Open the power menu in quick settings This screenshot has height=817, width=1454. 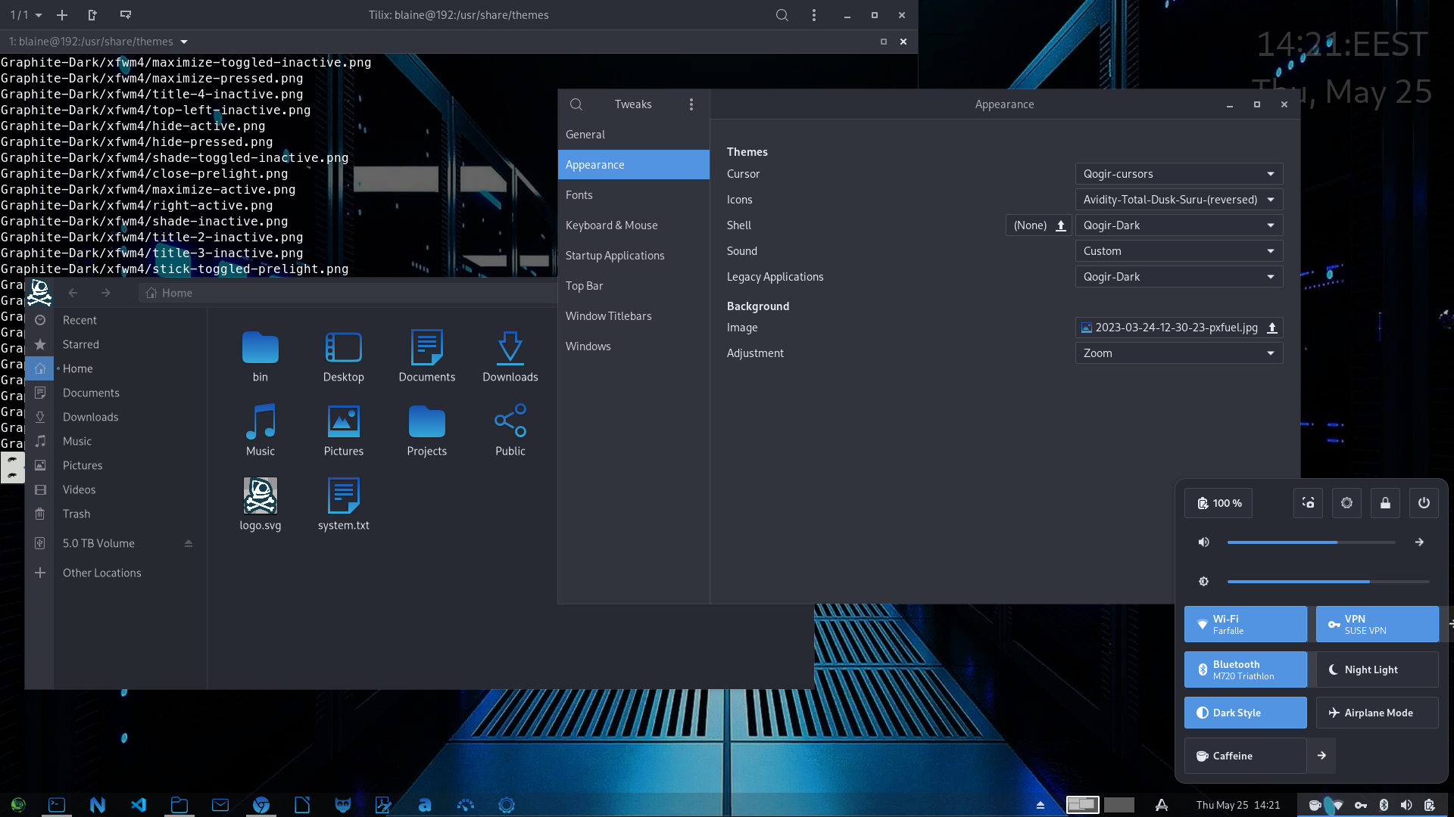(x=1424, y=503)
